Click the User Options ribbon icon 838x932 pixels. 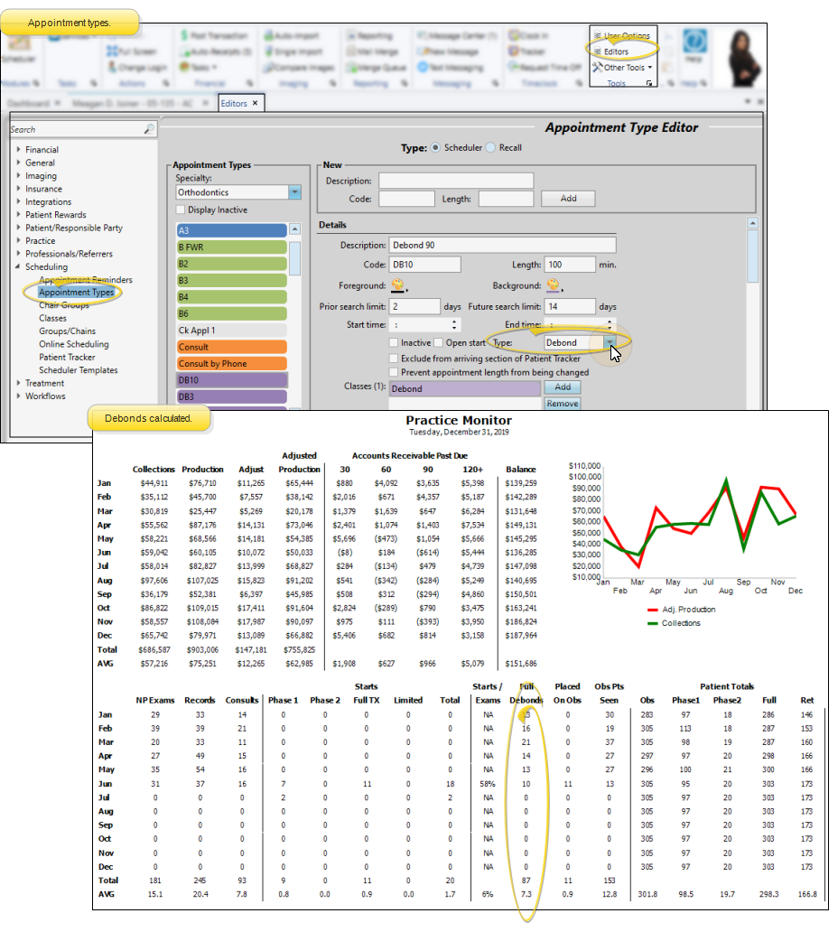[x=598, y=36]
